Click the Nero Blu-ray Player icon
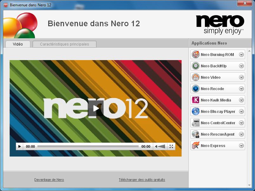The width and height of the screenshot is (255, 191). [x=196, y=111]
